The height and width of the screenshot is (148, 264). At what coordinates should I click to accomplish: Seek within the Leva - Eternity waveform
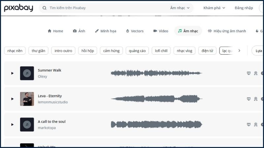pyautogui.click(x=156, y=99)
